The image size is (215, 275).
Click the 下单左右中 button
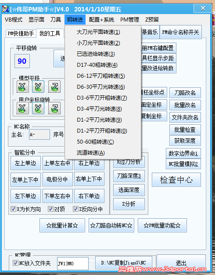pos(57,196)
